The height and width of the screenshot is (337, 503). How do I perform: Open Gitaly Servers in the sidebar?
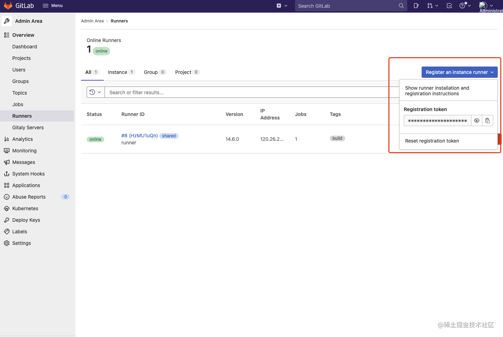click(x=28, y=128)
